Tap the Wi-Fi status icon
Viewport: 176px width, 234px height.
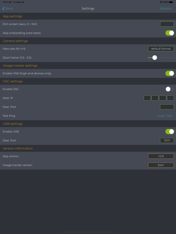(161, 2)
